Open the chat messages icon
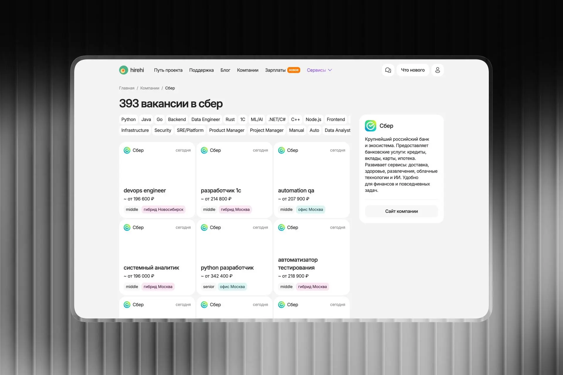 [388, 70]
